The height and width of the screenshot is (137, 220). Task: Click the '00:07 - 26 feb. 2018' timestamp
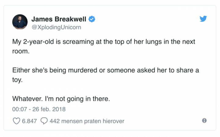pyautogui.click(x=39, y=109)
